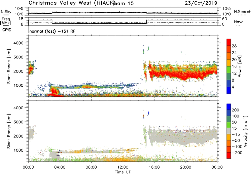Screen dimensions: 251x174
Task: Click the rightmost "00:00" time axis label
Action: [x=217, y=167]
